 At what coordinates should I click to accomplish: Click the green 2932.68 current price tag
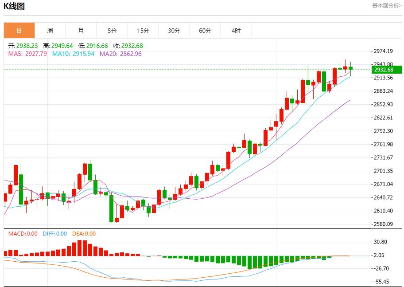[386, 70]
